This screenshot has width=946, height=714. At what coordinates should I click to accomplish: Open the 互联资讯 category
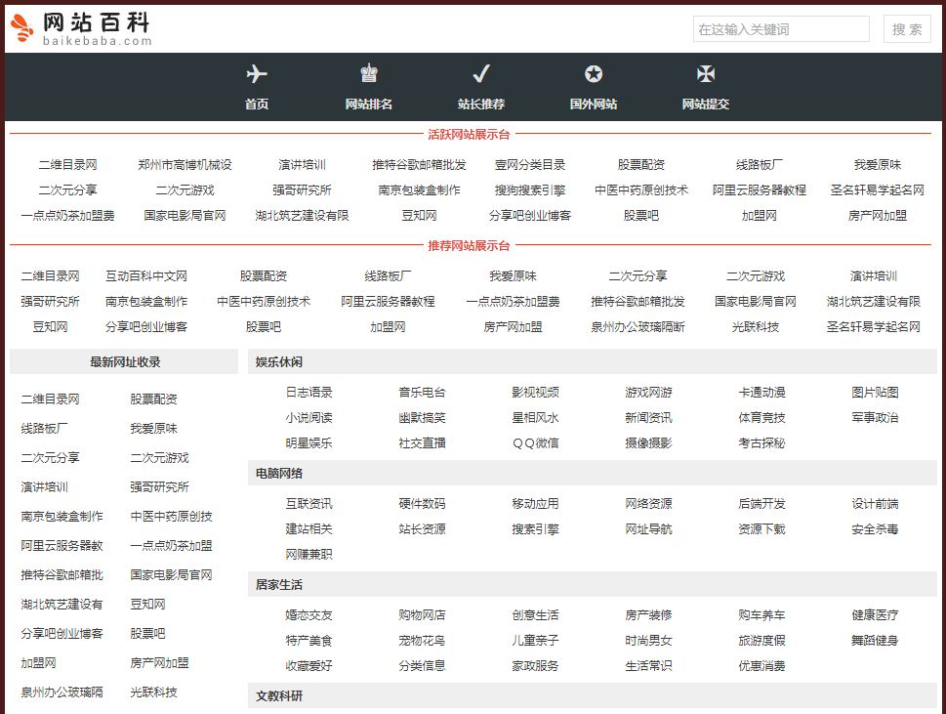click(x=308, y=503)
